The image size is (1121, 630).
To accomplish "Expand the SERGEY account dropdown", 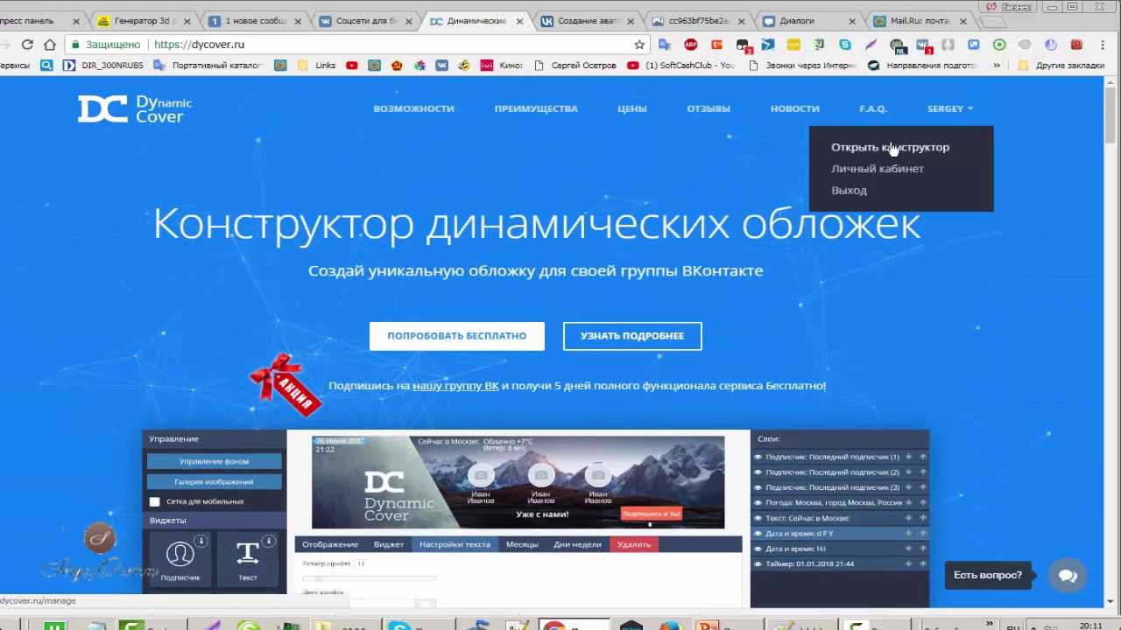I will (950, 108).
